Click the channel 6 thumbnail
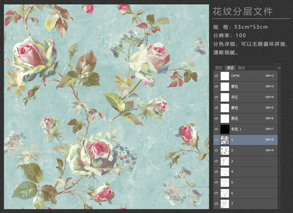The image size is (293, 213). click(x=225, y=193)
